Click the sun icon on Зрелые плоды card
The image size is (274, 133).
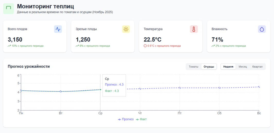(x=126, y=29)
